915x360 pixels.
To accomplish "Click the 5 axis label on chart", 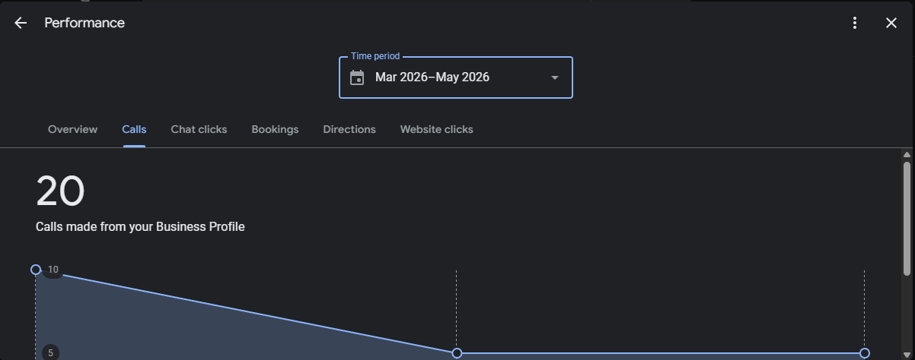I will coord(51,352).
